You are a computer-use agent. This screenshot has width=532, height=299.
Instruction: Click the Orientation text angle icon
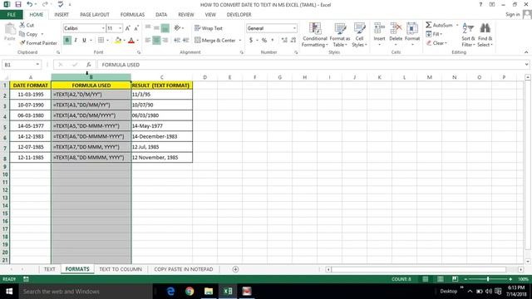(177, 28)
